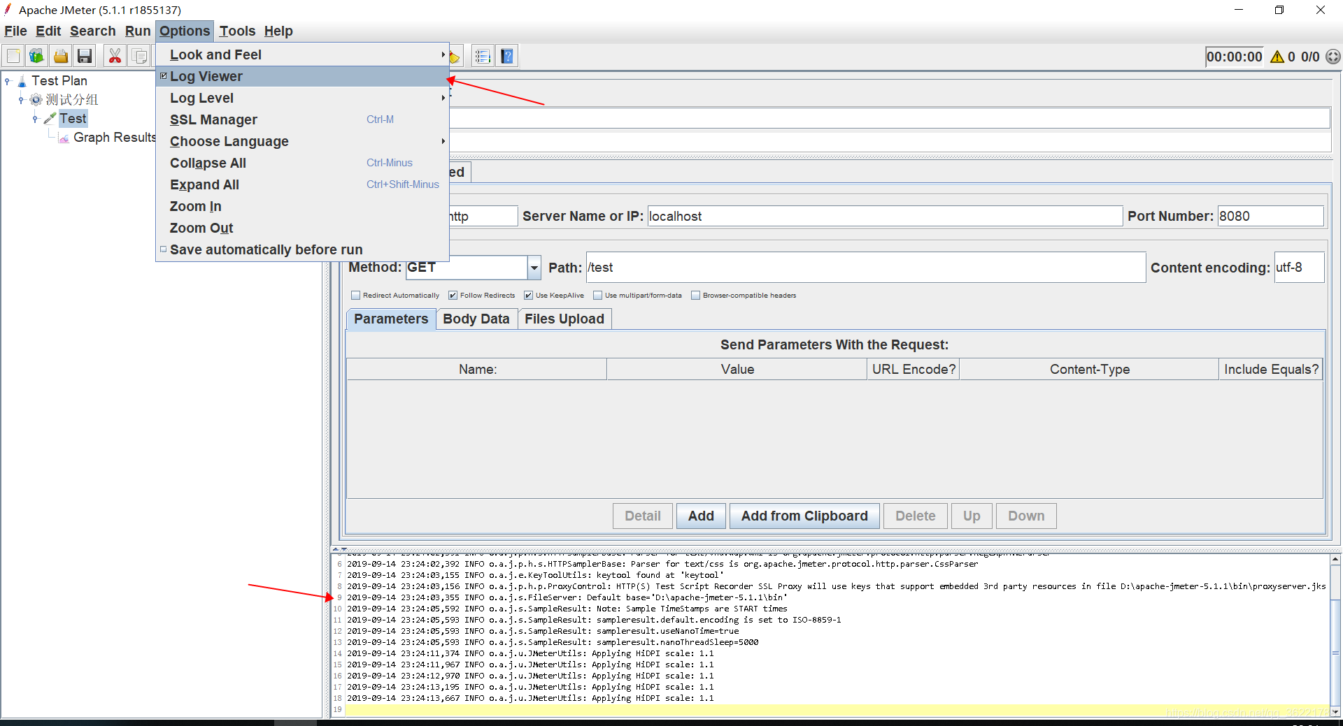Click the Server Name or IP field
Image resolution: width=1343 pixels, height=726 pixels.
(885, 216)
